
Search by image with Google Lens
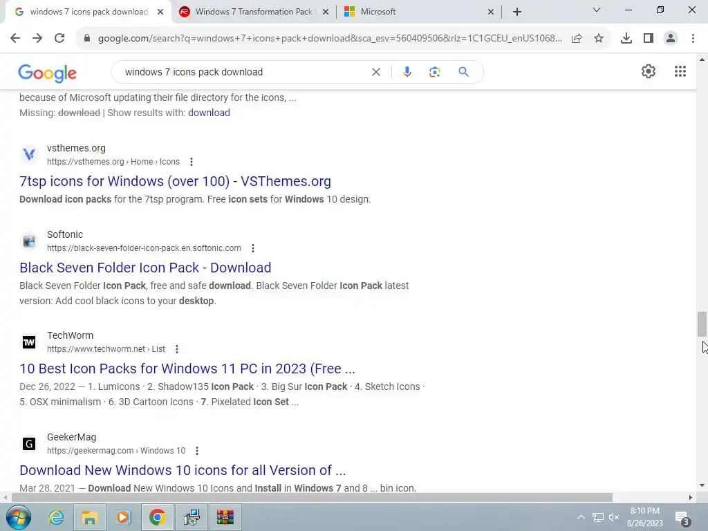434,72
